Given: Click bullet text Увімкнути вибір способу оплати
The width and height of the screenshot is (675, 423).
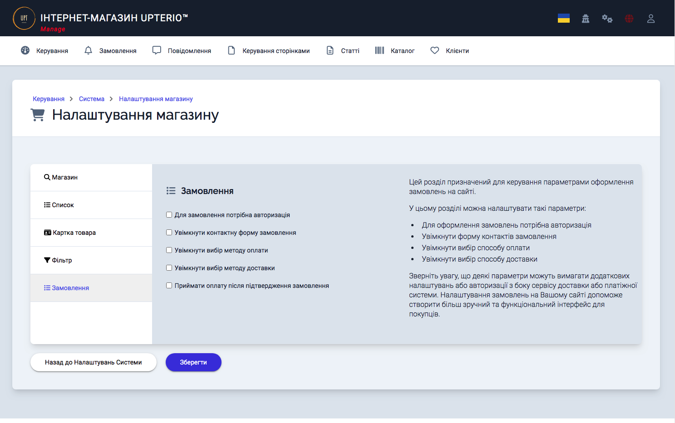Looking at the screenshot, I should coord(476,248).
